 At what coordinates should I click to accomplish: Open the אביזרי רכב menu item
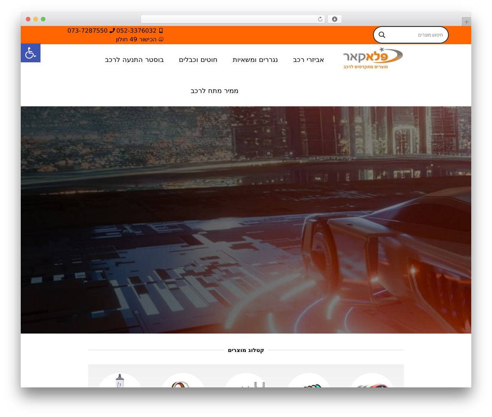click(308, 60)
